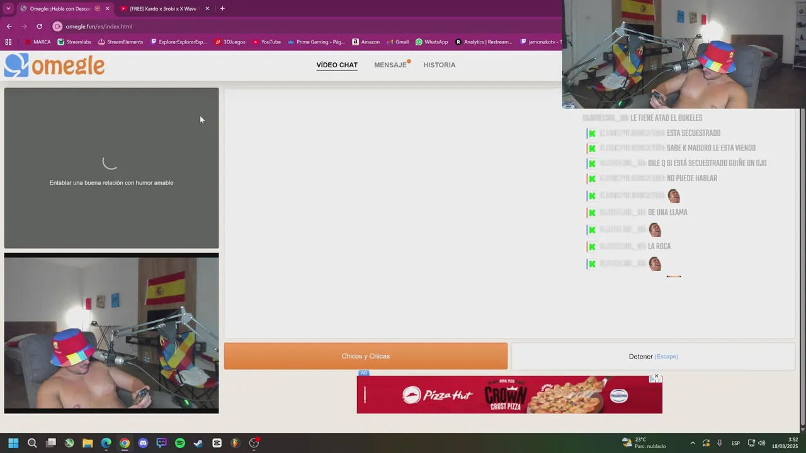Open OBS Studio from the taskbar

(254, 443)
